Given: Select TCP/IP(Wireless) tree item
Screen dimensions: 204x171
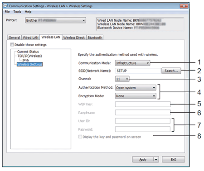Looking at the screenshot, I should pyautogui.click(x=29, y=56).
